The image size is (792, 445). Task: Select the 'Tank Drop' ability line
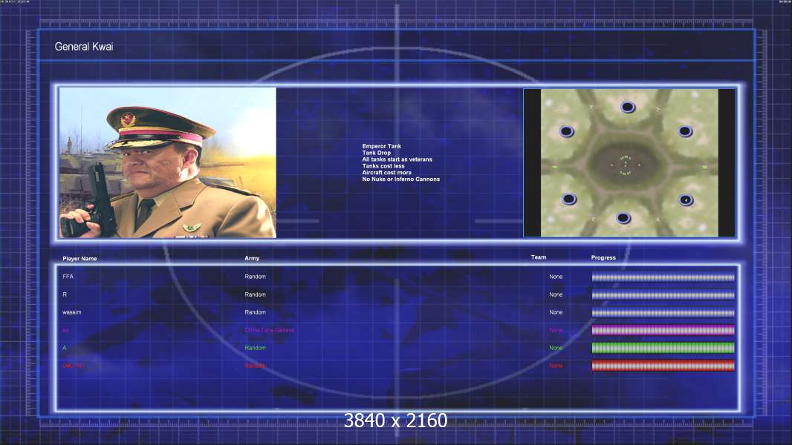[376, 153]
